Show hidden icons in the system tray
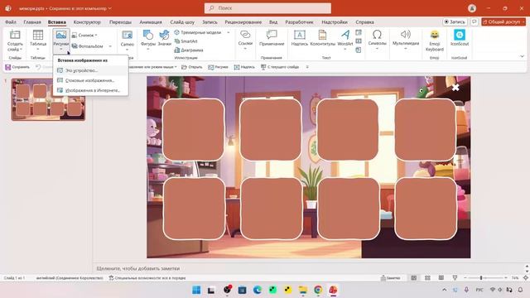The height and width of the screenshot is (298, 530). pos(444,290)
